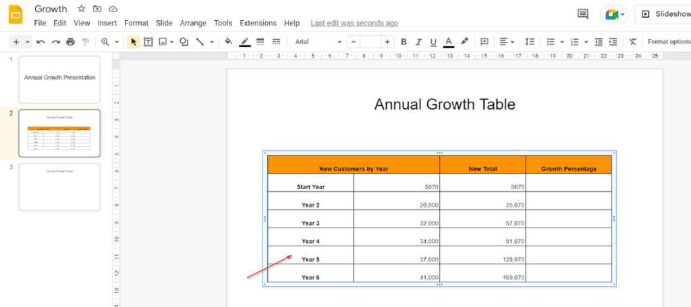The height and width of the screenshot is (307, 691).
Task: Click the Zoom magnifier icon
Action: pyautogui.click(x=105, y=42)
